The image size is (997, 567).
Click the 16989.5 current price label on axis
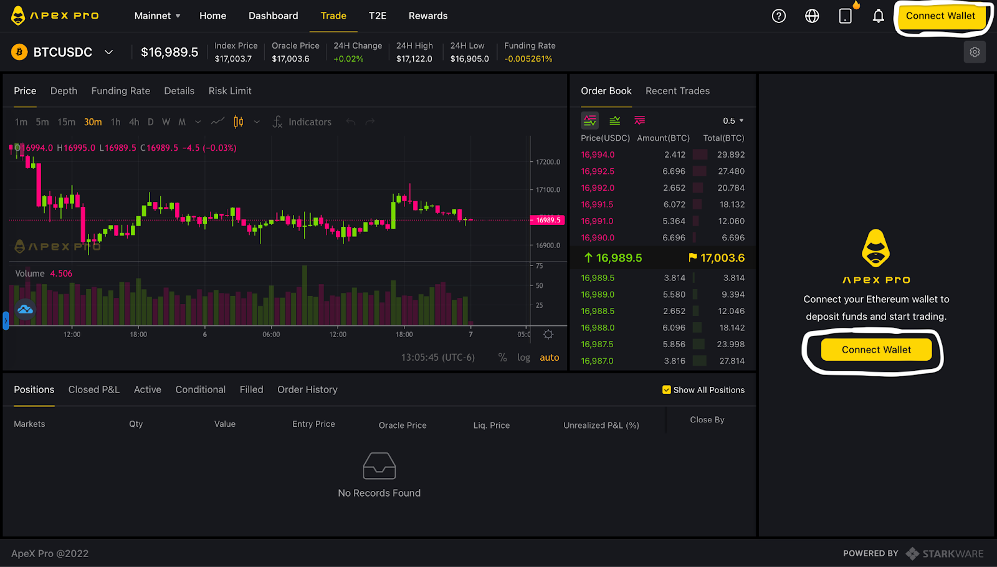pos(547,220)
